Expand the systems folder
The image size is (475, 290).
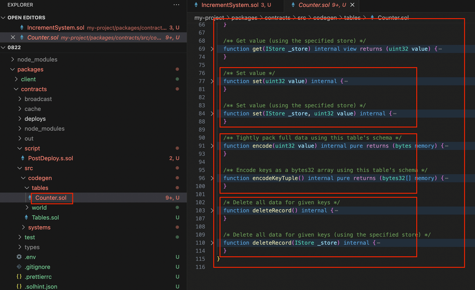pos(23,227)
